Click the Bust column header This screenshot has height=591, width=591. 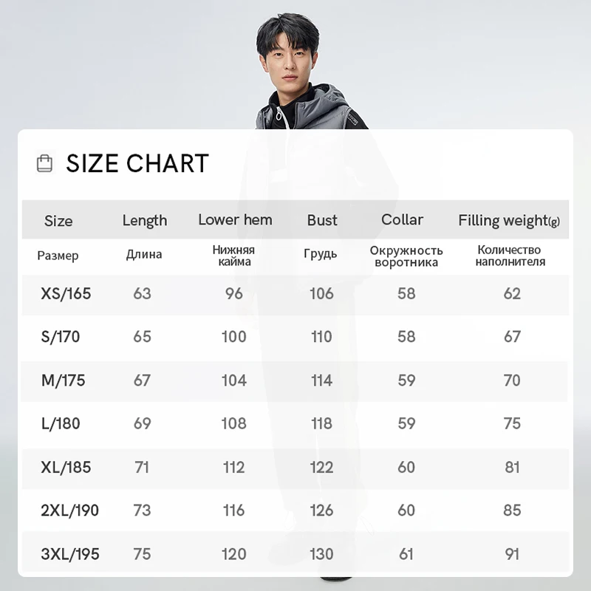322,220
